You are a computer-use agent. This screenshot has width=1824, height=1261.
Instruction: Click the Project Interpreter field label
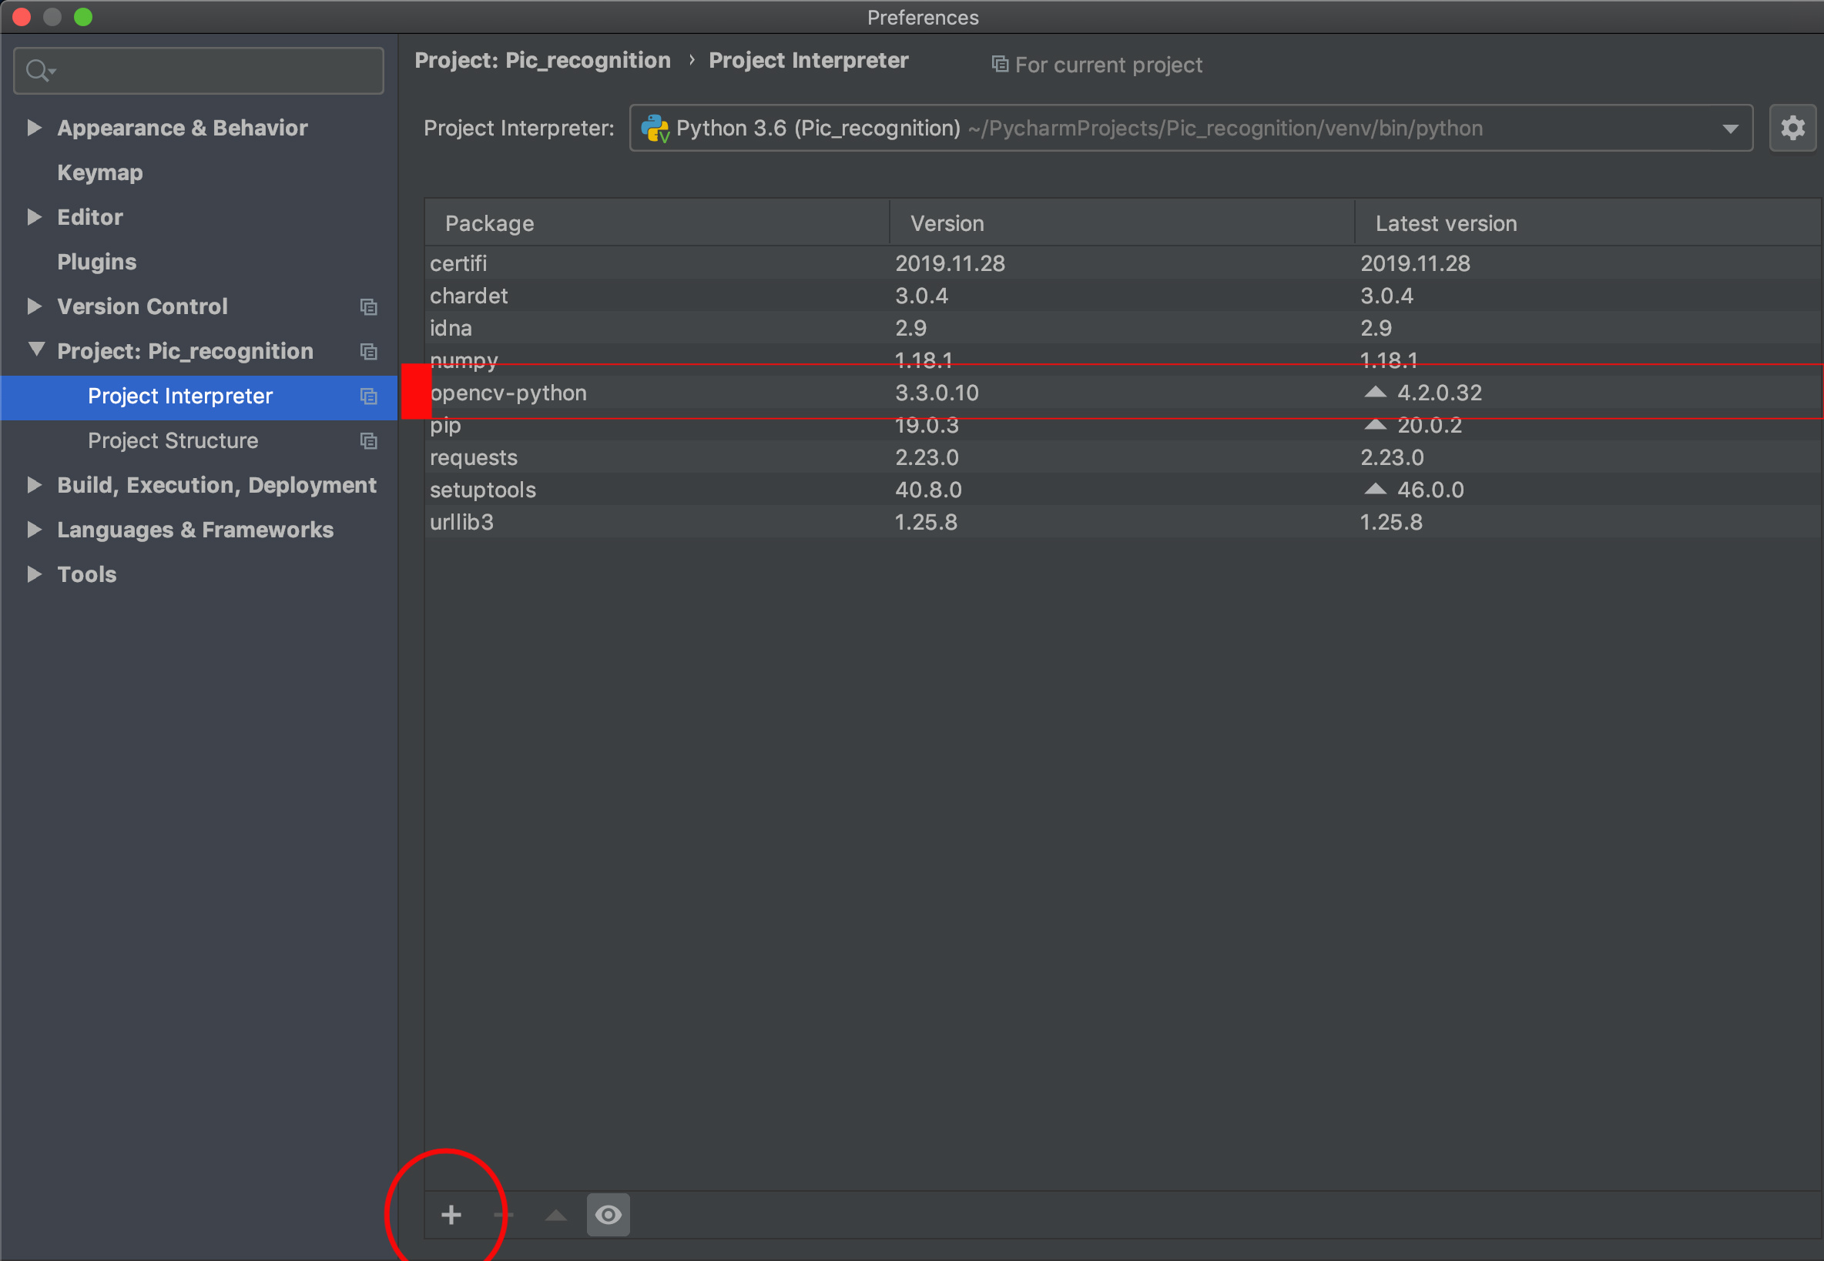[518, 128]
